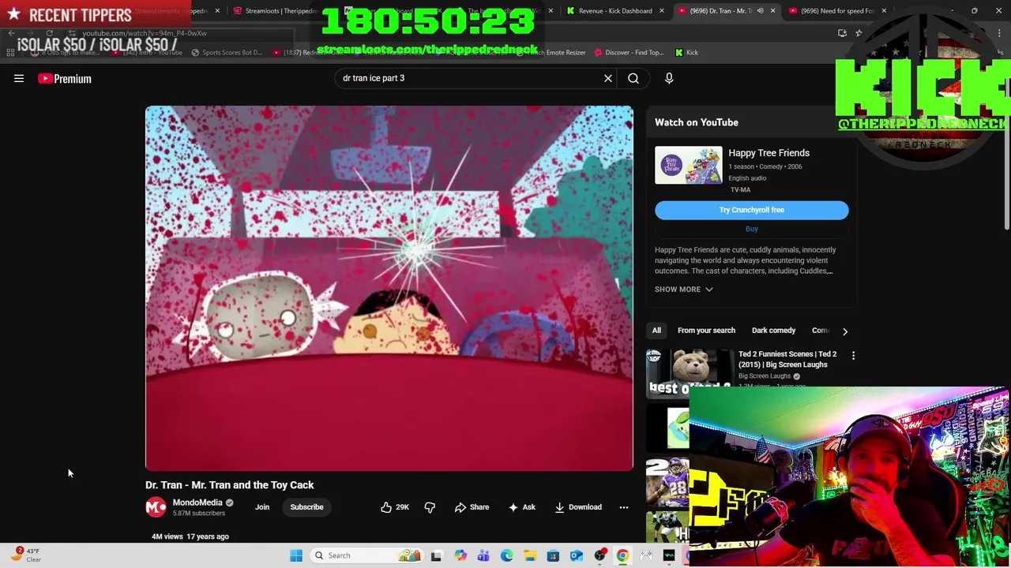Open File Explorer from the taskbar
The image size is (1011, 568).
(x=530, y=555)
